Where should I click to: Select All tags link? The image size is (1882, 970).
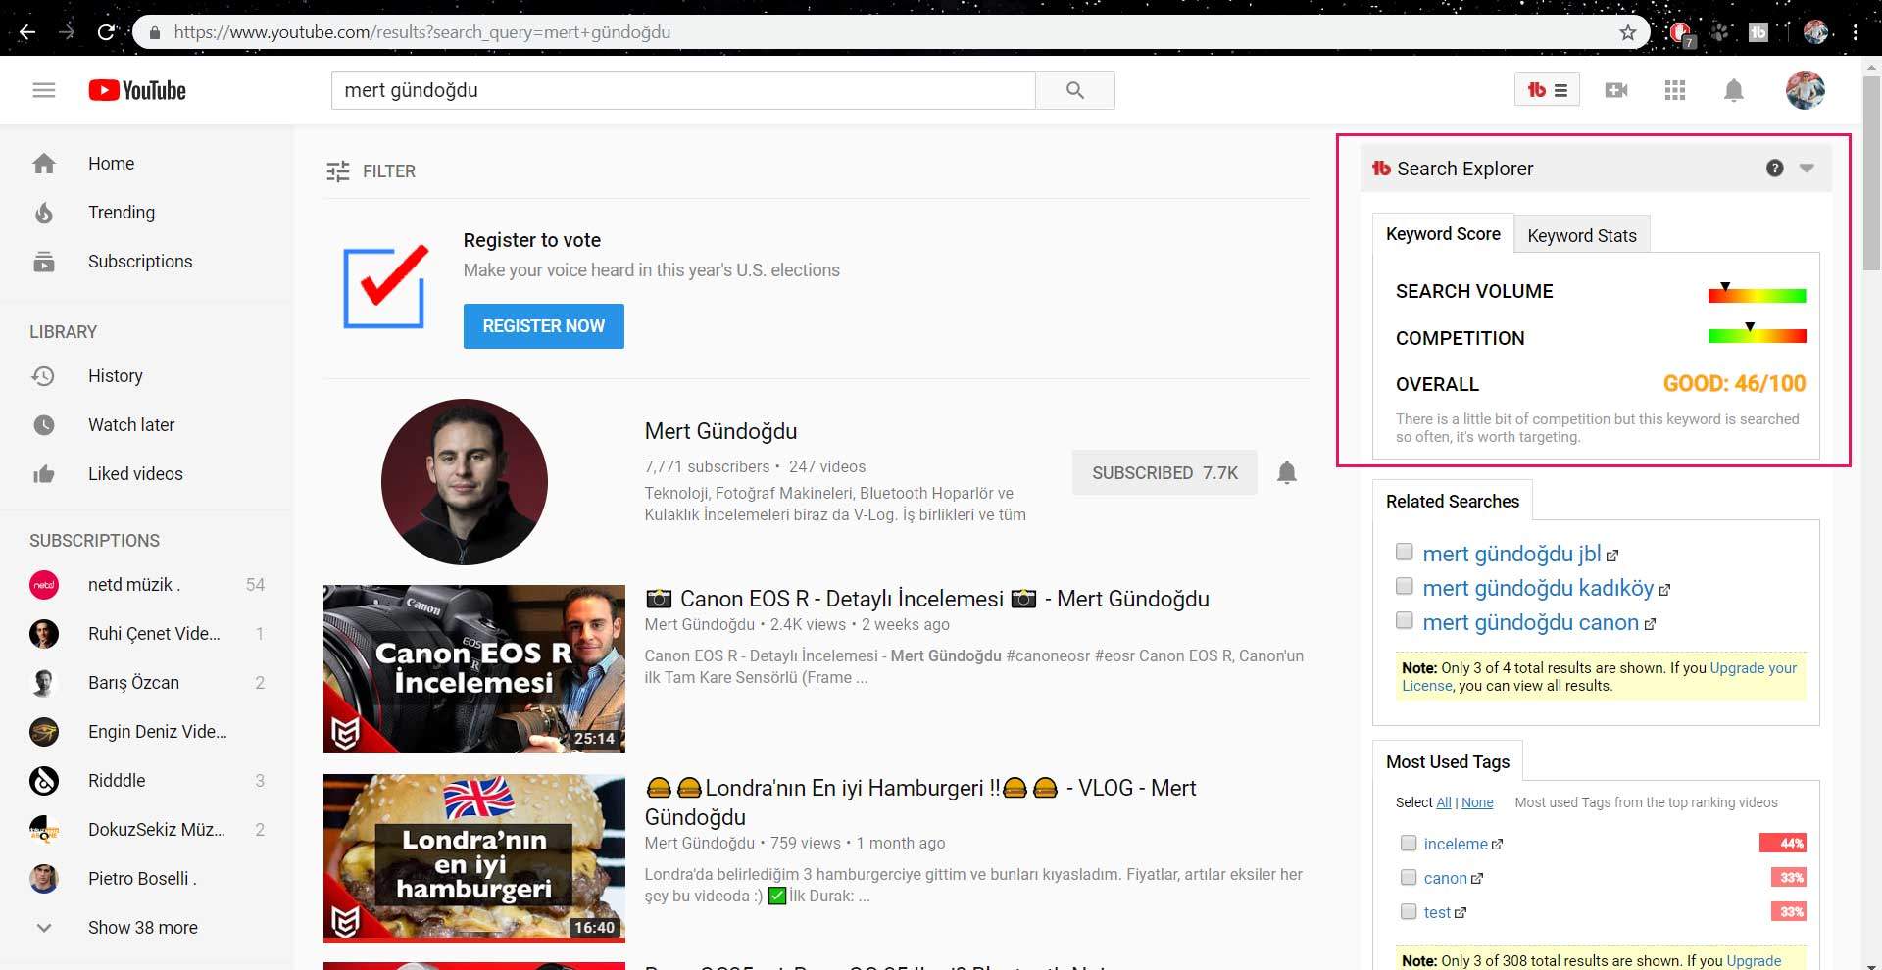1443,802
